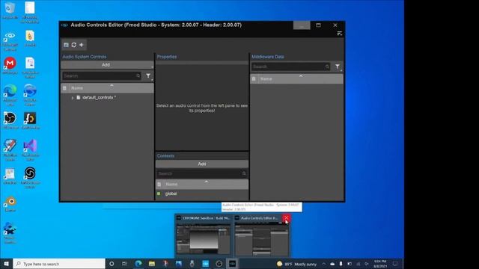Image resolution: width=479 pixels, height=269 pixels.
Task: Close the Audio Controls Editor taskbar preview
Action: [286, 217]
